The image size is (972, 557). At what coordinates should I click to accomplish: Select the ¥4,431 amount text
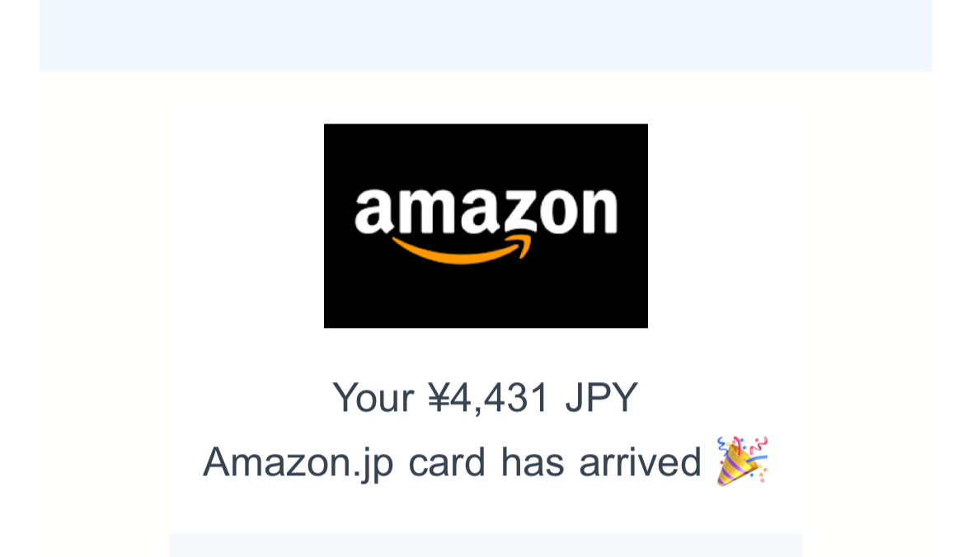488,399
